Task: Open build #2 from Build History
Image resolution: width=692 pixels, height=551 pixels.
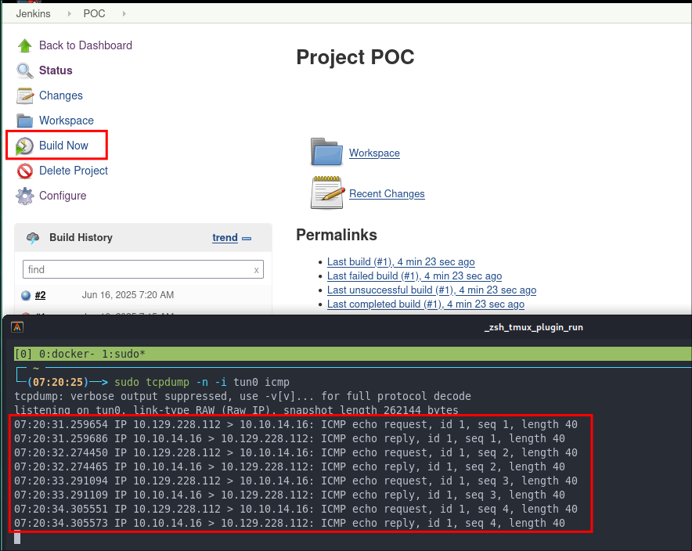Action: pos(40,295)
